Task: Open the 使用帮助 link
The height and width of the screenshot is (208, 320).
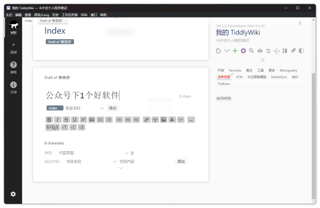Action: (x=224, y=99)
